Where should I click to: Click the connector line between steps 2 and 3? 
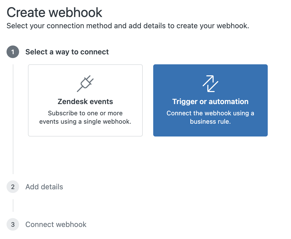13,206
